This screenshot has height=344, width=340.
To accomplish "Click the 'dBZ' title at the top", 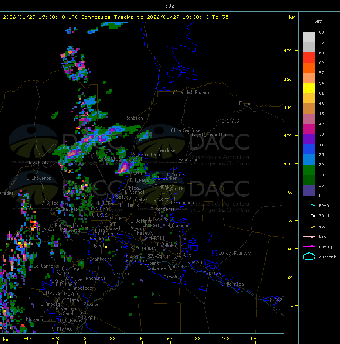I will 170,6.
